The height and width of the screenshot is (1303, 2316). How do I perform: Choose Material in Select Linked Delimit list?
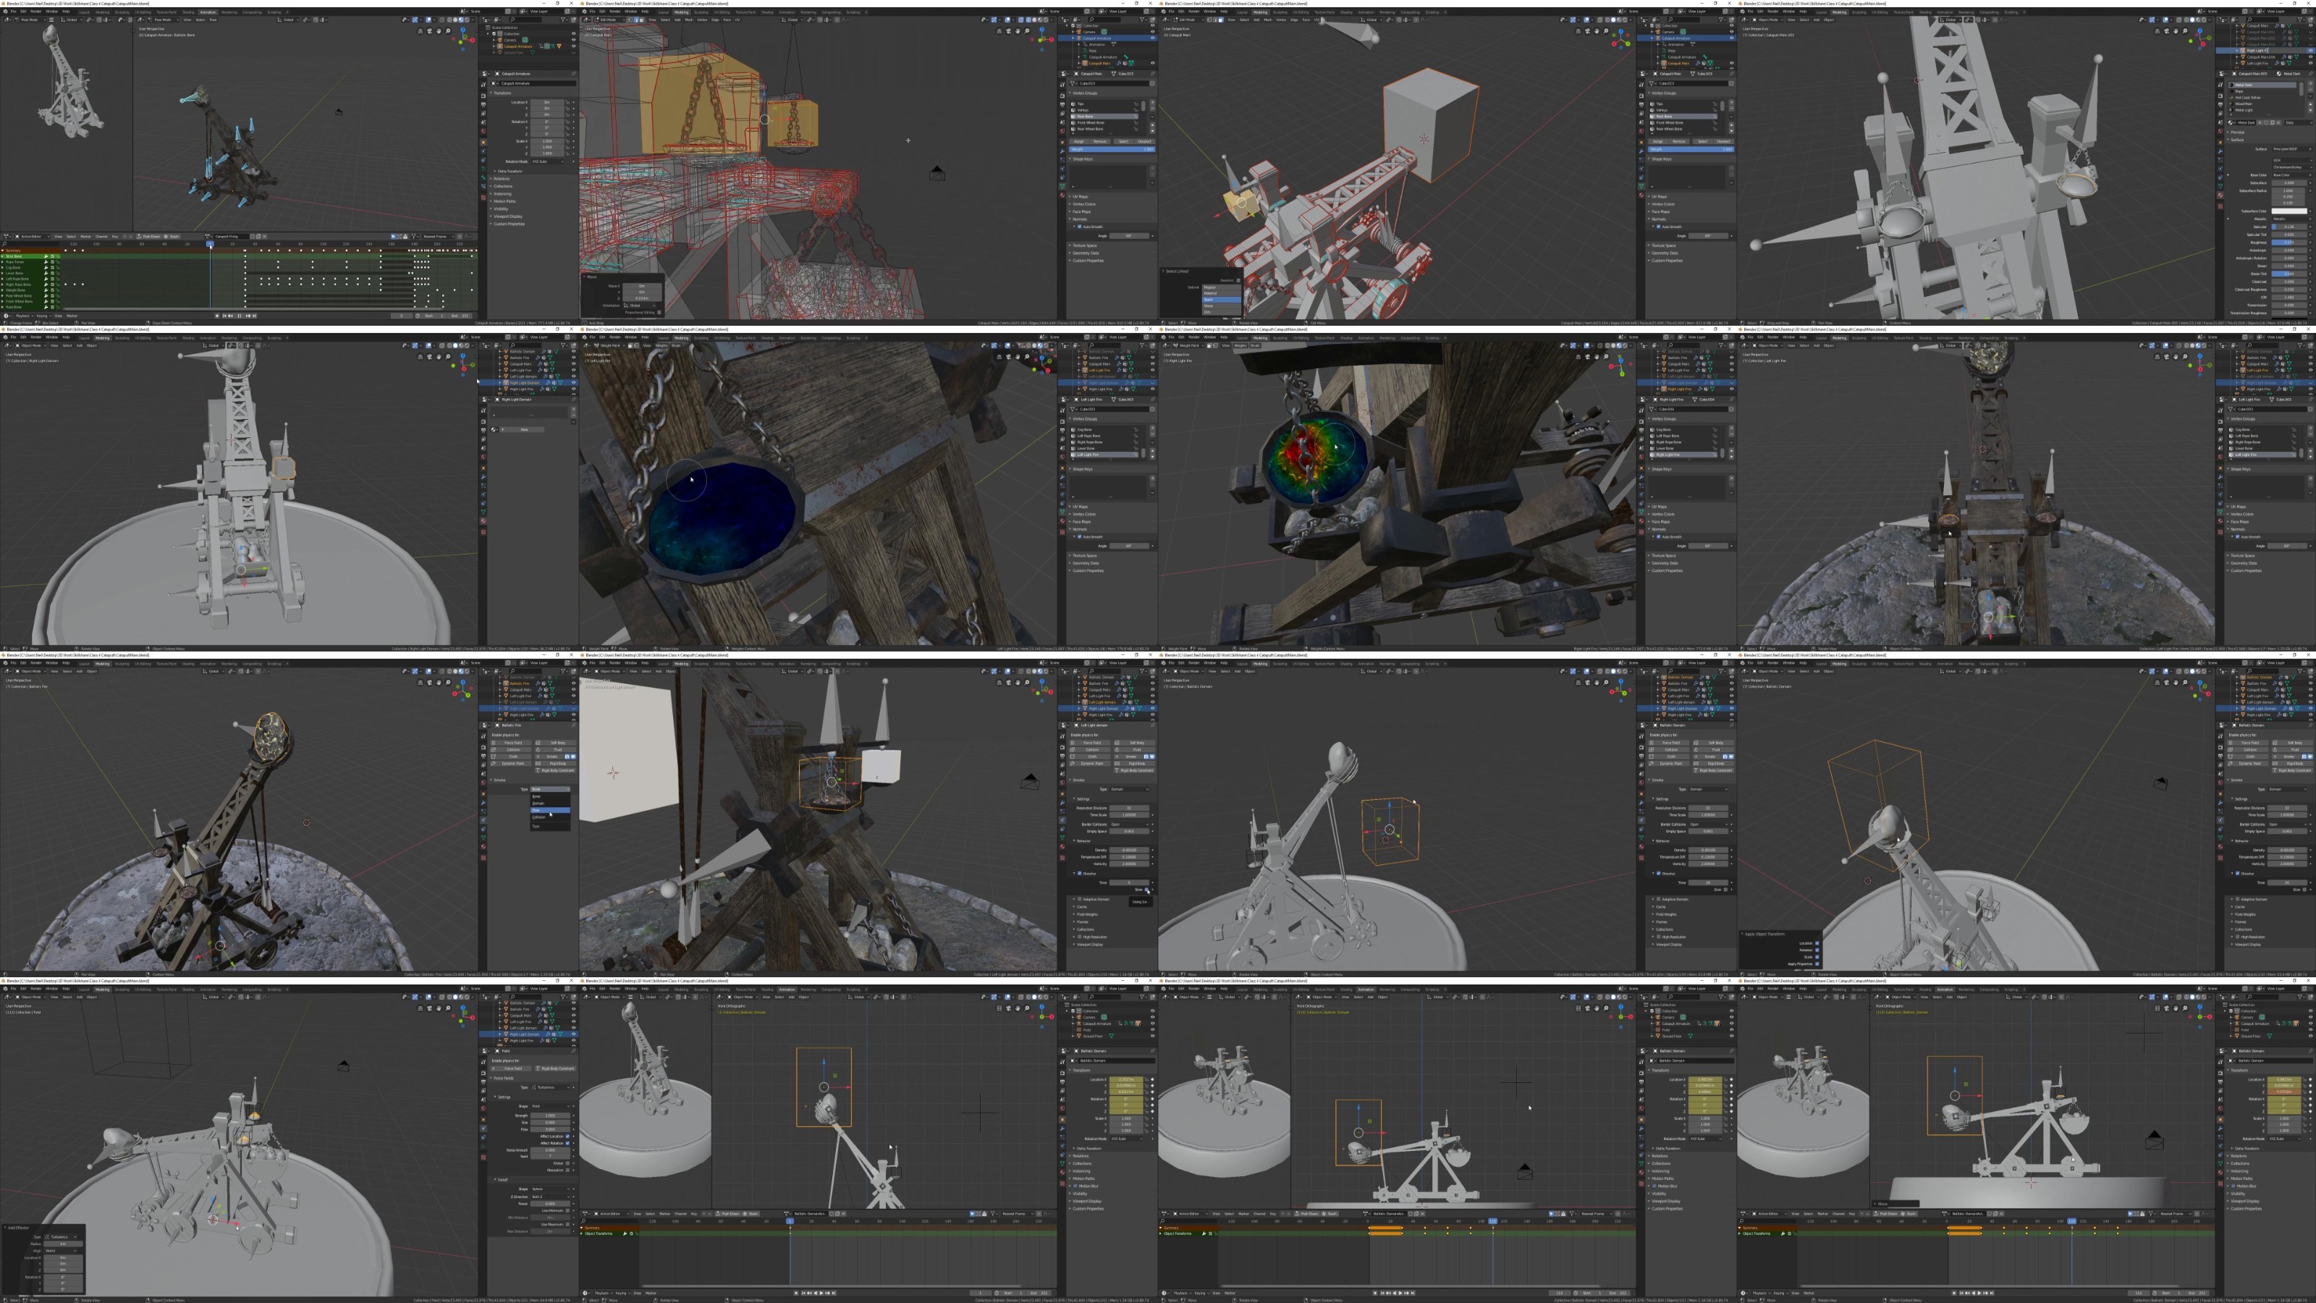(x=1220, y=294)
